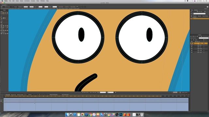Image resolution: width=209 pixels, height=117 pixels.
Task: Open the View menu
Action: [x=38, y=1]
